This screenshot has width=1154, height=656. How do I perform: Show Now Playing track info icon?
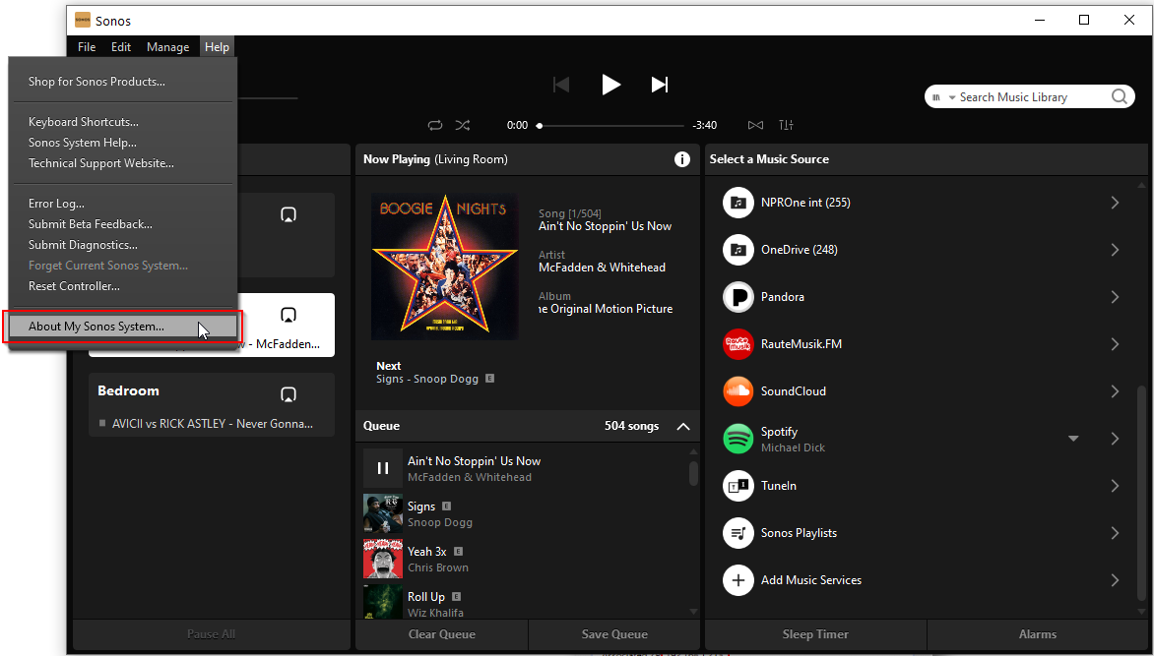click(682, 159)
